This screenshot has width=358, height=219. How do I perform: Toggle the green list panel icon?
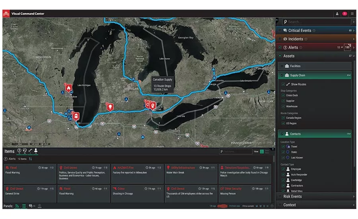coord(24,206)
